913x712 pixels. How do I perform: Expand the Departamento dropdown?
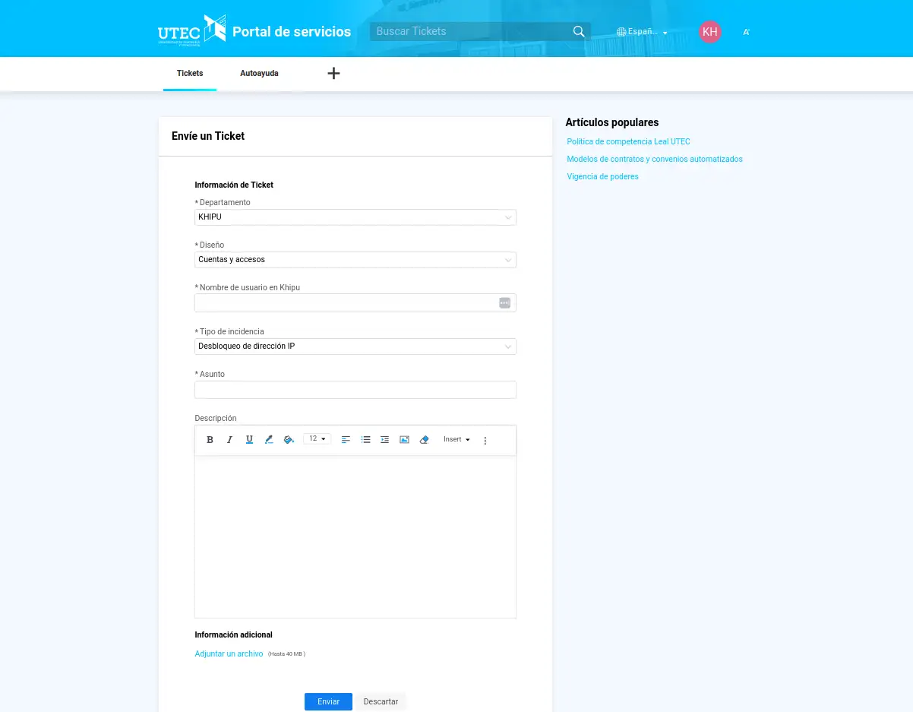355,217
